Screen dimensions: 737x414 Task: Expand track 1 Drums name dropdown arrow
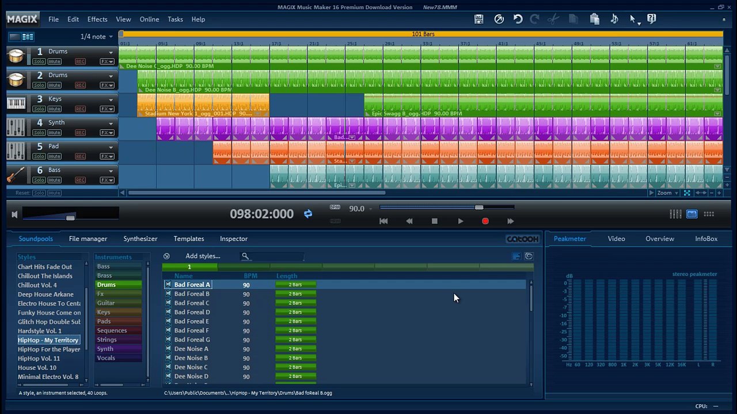coord(111,52)
